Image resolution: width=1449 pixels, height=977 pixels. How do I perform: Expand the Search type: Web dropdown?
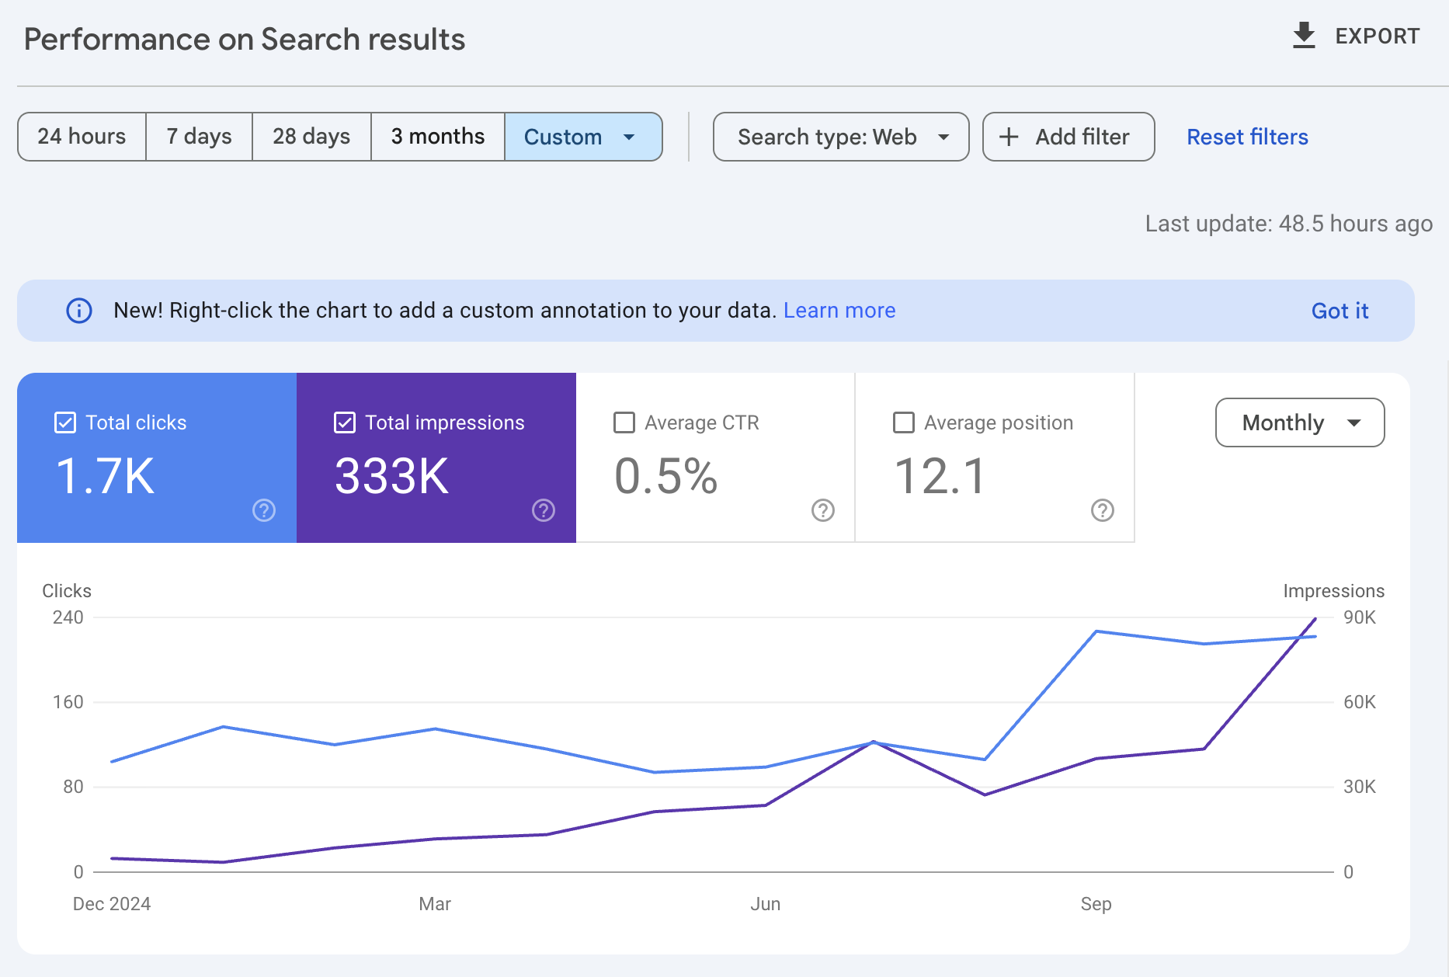coord(841,137)
